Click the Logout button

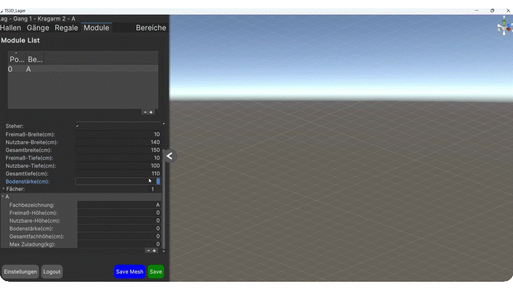tap(52, 272)
